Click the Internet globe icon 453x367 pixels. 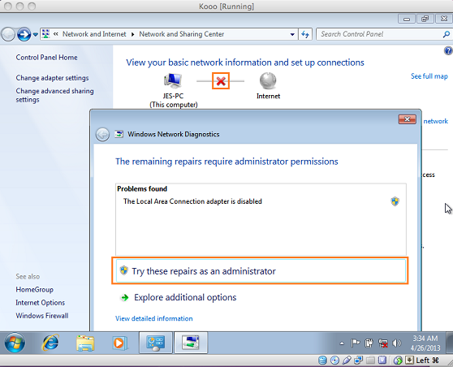click(268, 80)
